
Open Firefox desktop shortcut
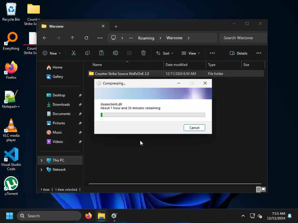pyautogui.click(x=11, y=70)
